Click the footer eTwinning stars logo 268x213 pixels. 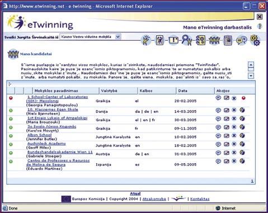(178, 198)
